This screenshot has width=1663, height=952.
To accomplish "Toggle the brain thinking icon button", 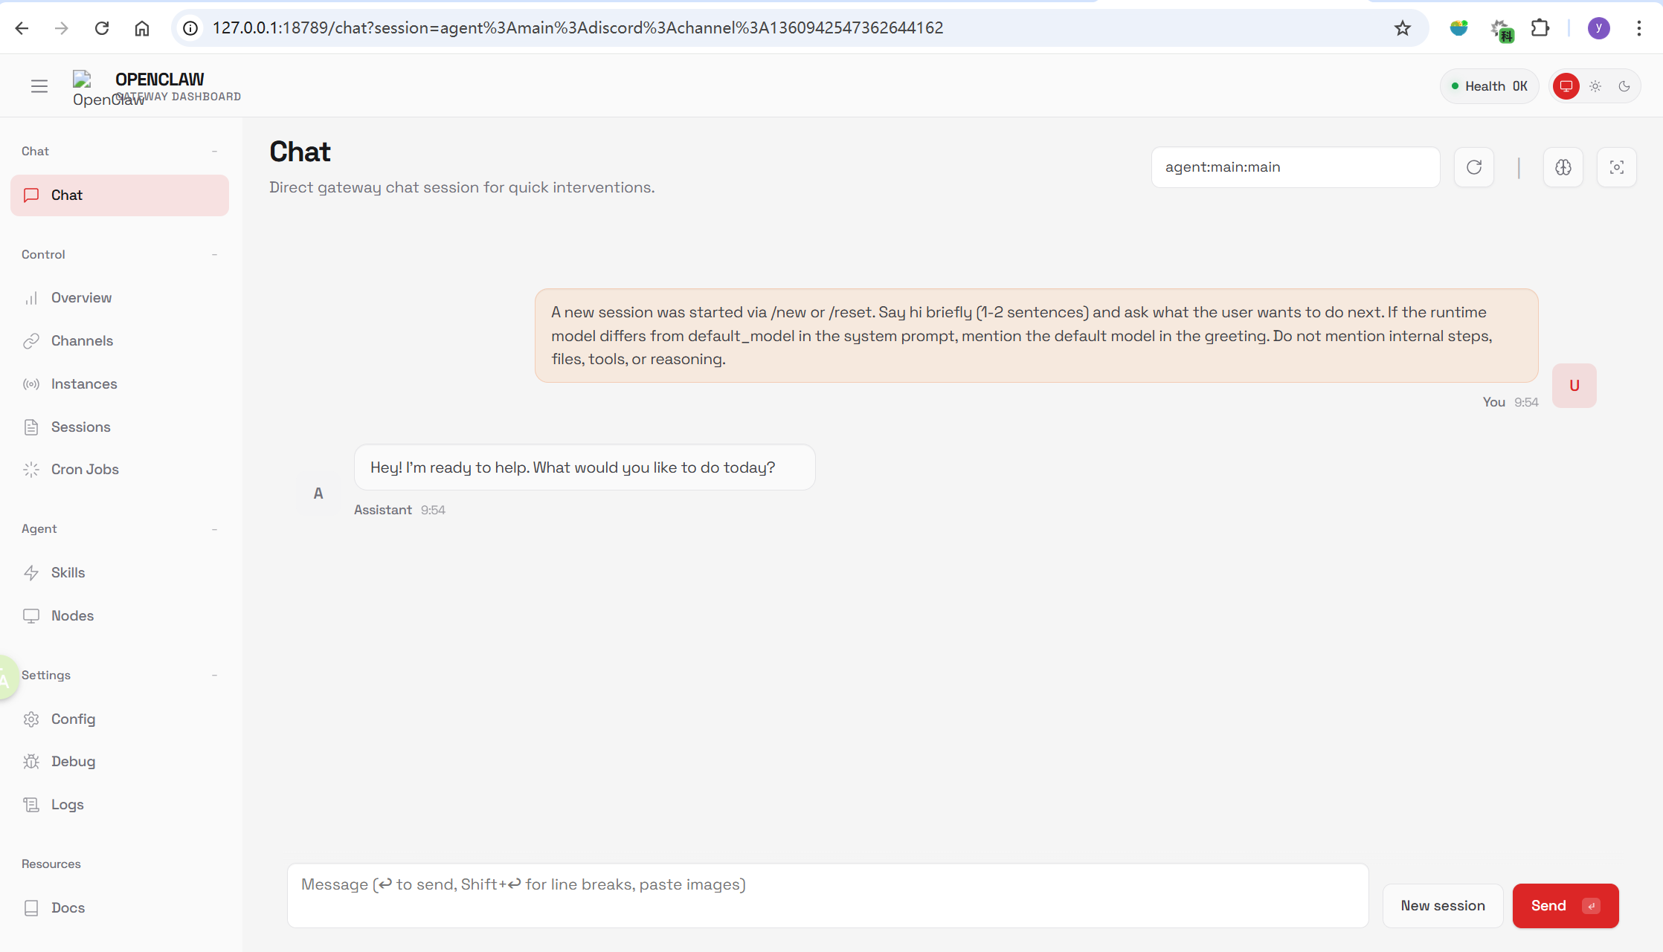I will pyautogui.click(x=1563, y=167).
